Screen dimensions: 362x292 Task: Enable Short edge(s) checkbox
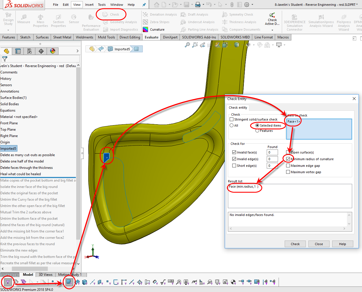click(x=234, y=165)
